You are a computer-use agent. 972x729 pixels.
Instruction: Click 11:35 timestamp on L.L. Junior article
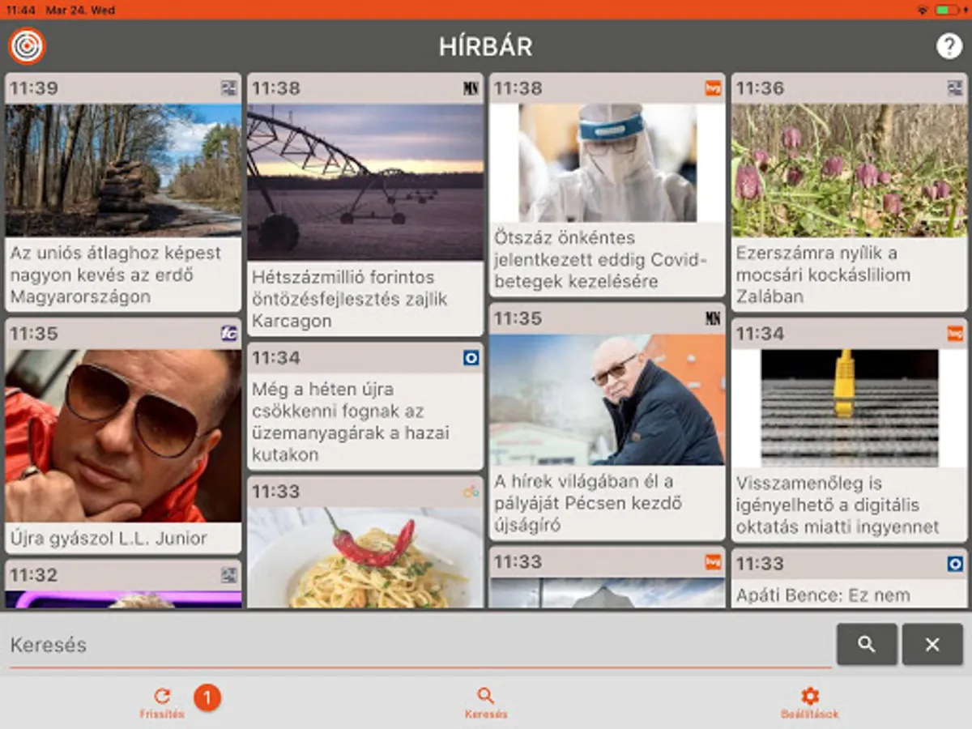point(34,333)
